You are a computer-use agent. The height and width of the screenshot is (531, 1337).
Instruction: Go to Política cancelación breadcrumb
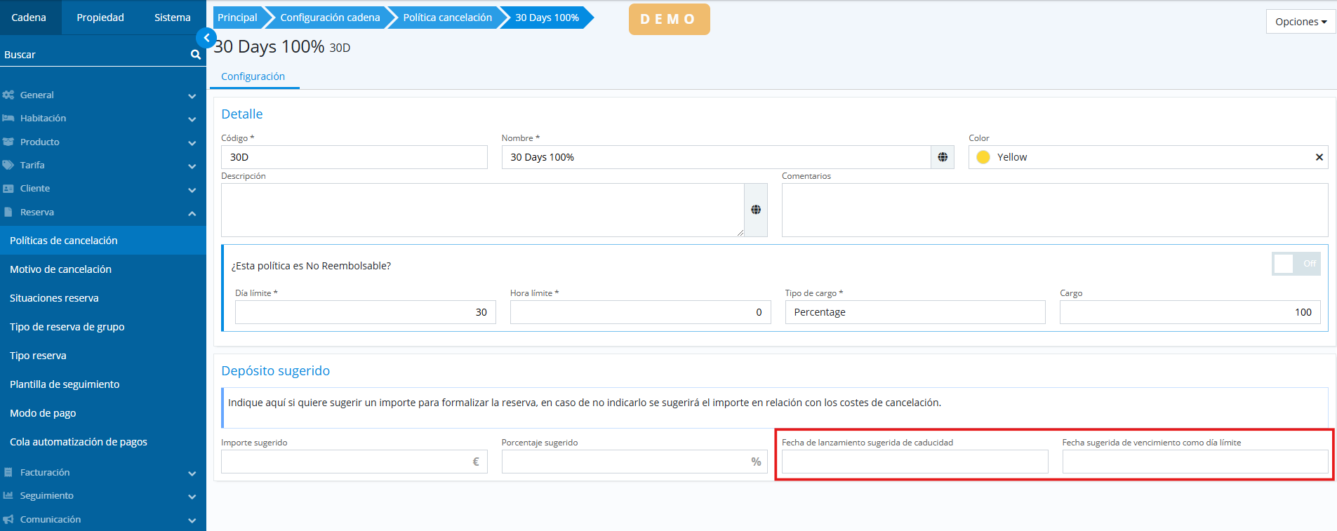447,18
